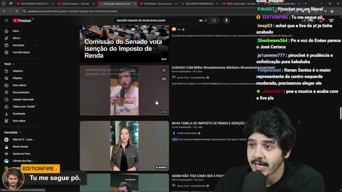Screen dimensions: 342x192
Task: Open Vídeos com "Gostei" list
Action: [24, 107]
